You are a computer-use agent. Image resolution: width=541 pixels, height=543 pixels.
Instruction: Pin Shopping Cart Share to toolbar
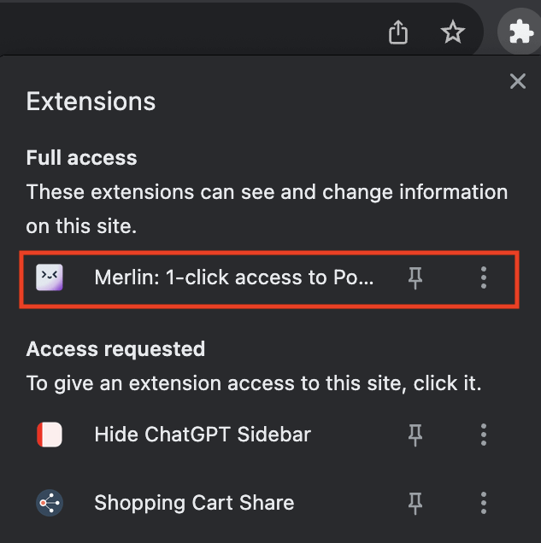click(x=415, y=503)
